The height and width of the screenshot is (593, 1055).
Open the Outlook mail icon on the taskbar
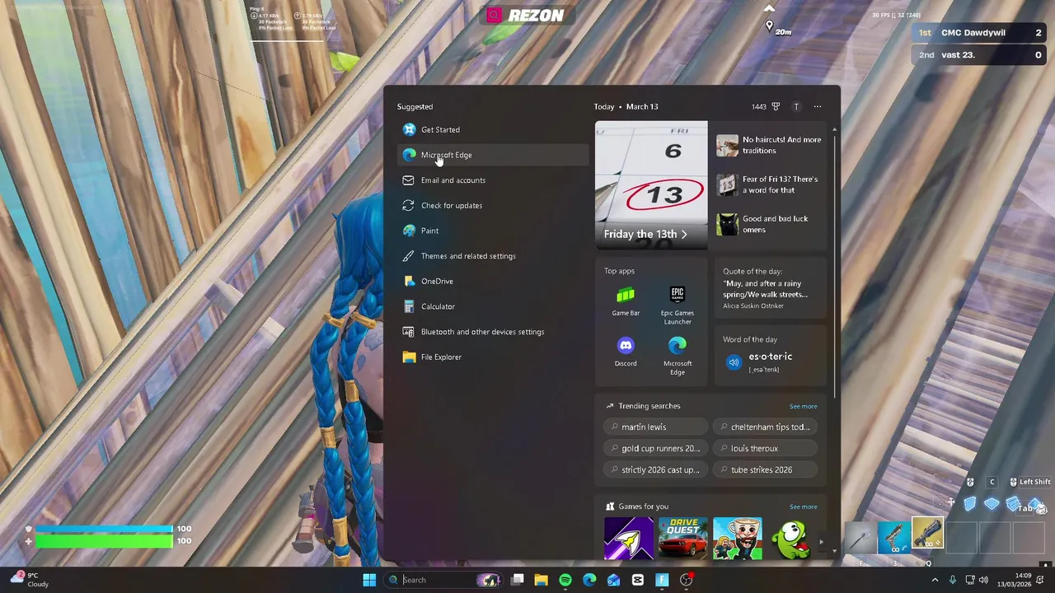[x=613, y=580]
